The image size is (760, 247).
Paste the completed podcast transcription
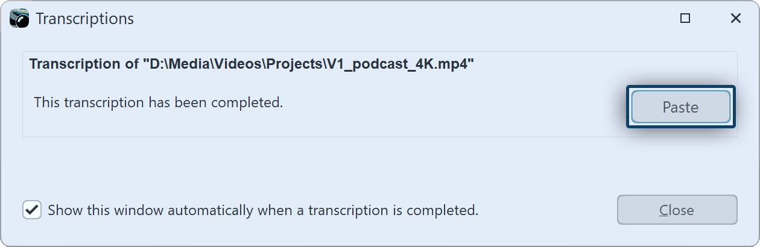click(680, 107)
